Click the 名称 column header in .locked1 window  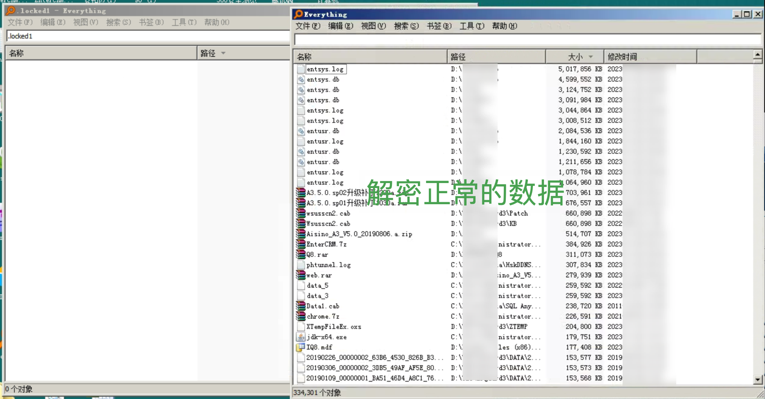pos(101,53)
